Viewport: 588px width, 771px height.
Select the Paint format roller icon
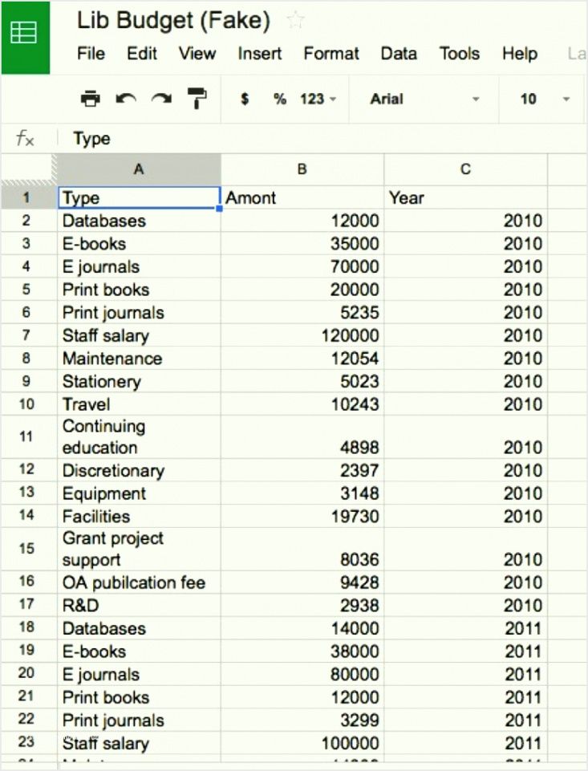(x=197, y=99)
